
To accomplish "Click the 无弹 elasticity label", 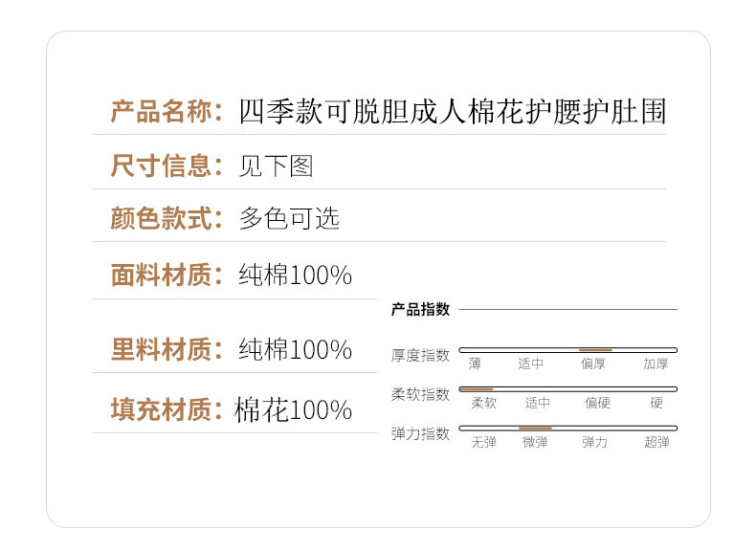I will 484,442.
